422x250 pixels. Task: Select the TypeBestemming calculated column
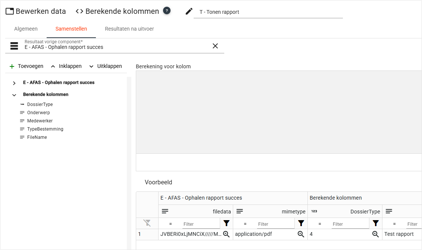[45, 129]
